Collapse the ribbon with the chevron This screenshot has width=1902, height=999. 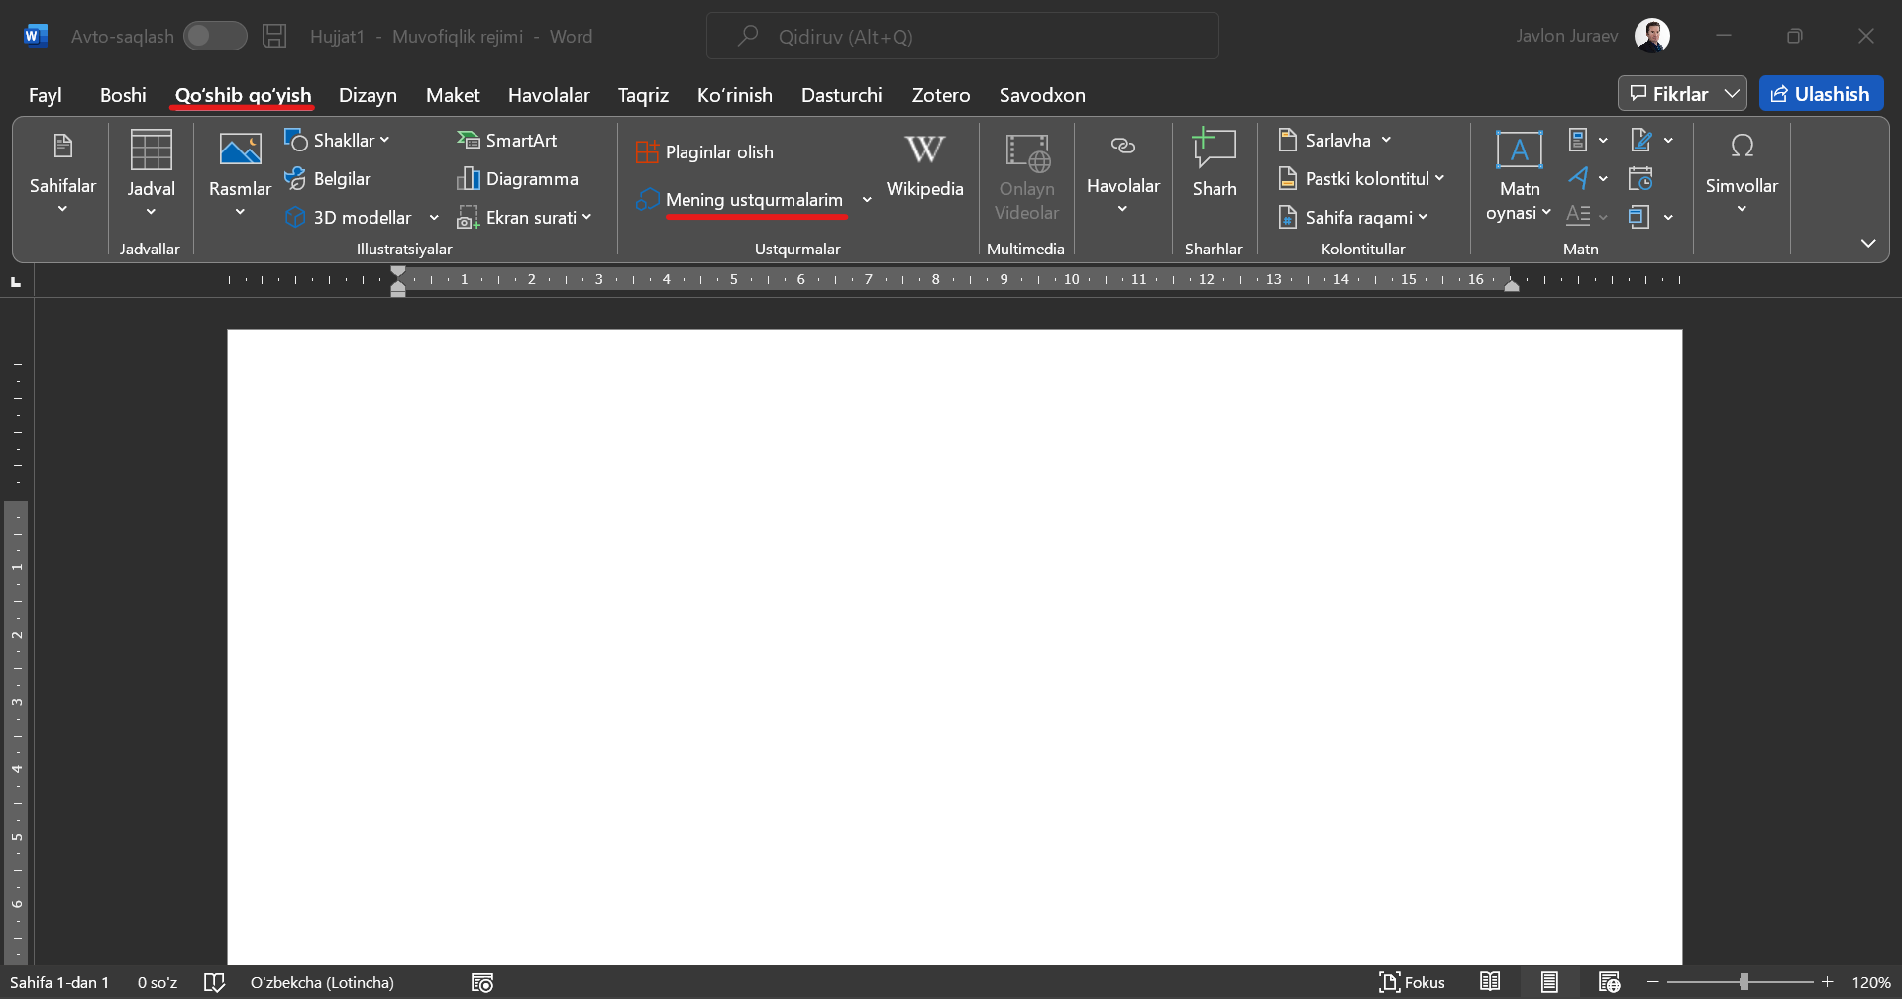click(1868, 244)
